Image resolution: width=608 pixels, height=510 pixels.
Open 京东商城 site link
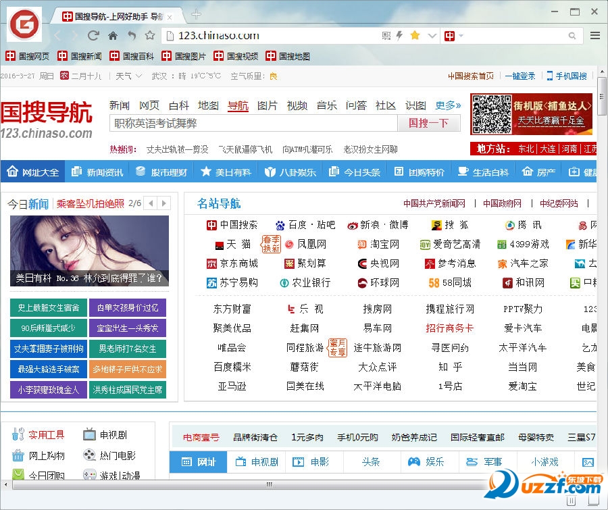click(x=232, y=263)
